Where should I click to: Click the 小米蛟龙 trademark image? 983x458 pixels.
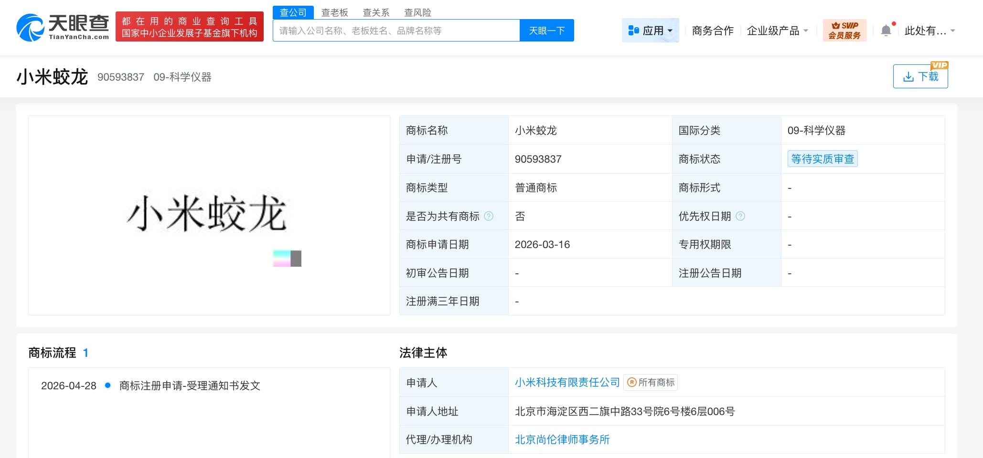pos(209,215)
